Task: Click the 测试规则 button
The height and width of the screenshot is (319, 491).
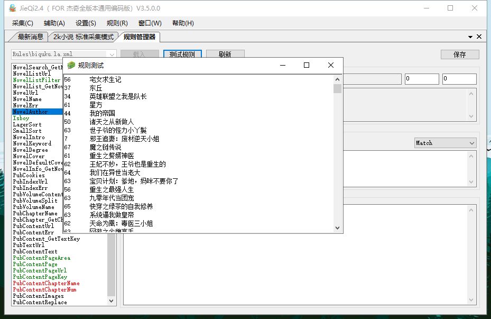Action: click(182, 54)
